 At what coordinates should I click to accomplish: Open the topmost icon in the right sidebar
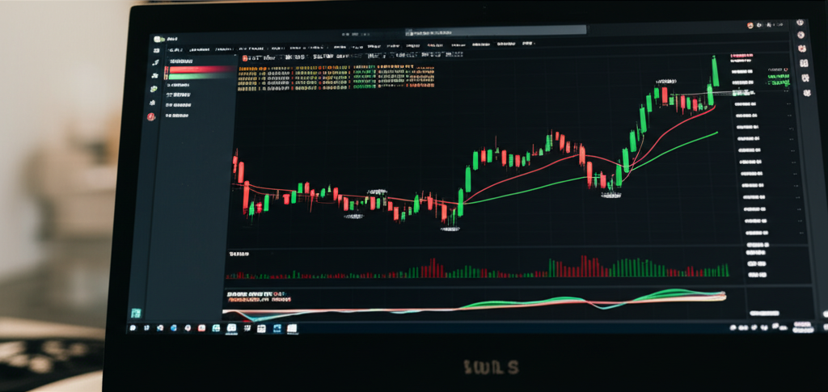(800, 23)
